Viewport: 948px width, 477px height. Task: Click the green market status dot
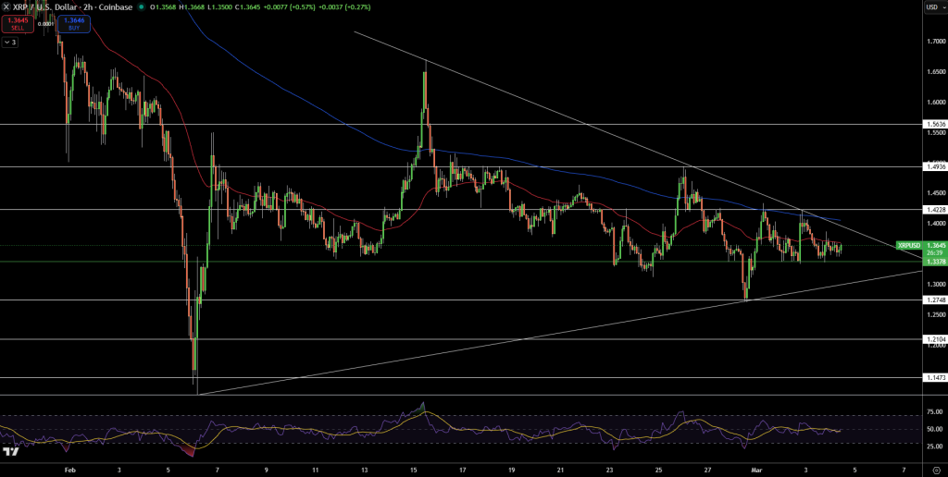[141, 7]
